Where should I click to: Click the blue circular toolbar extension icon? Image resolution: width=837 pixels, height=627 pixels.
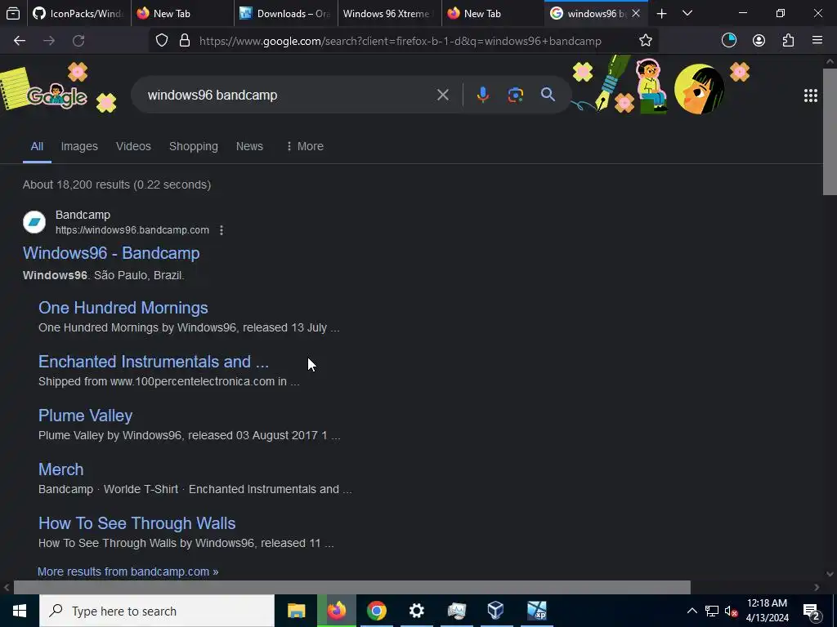tap(728, 41)
